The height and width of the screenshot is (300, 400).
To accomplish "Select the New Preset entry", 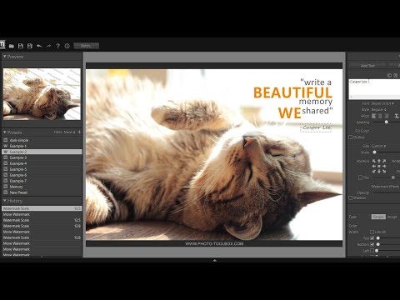I will [42, 192].
